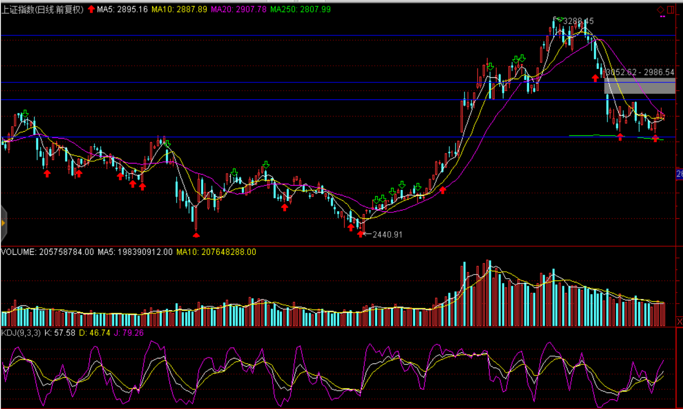Click the VOLUME indicator label
Image resolution: width=683 pixels, height=409 pixels.
click(x=47, y=252)
